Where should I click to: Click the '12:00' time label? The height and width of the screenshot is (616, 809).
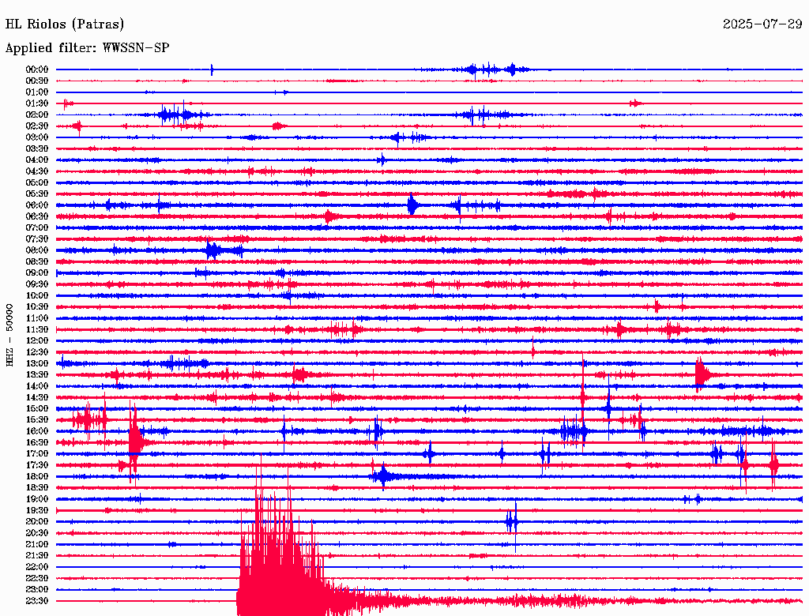click(x=37, y=341)
